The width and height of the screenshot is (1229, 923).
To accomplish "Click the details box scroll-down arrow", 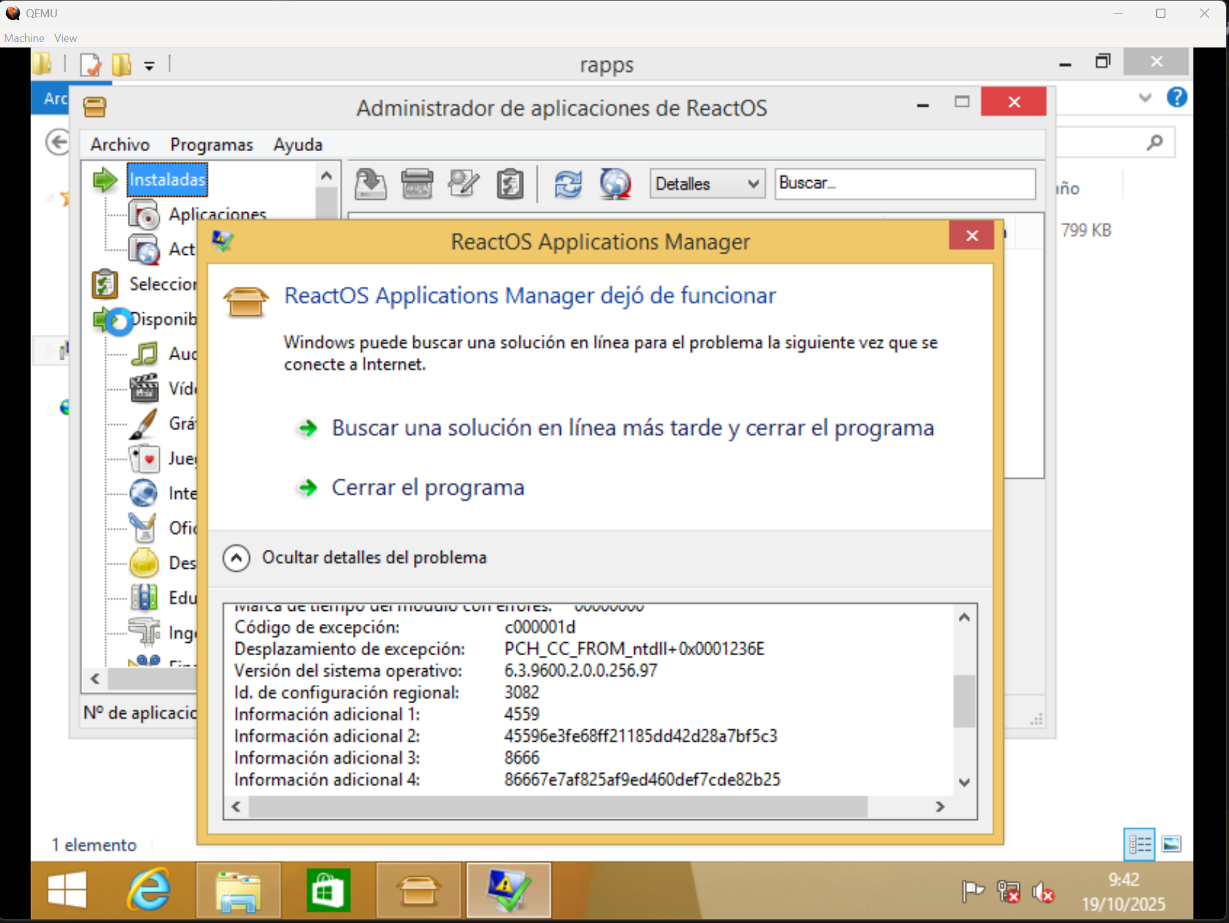I will click(964, 782).
